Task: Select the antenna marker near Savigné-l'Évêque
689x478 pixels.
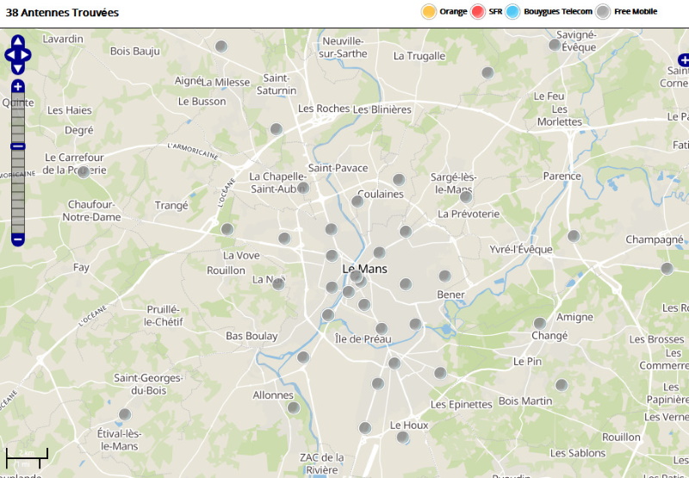Action: 555,45
